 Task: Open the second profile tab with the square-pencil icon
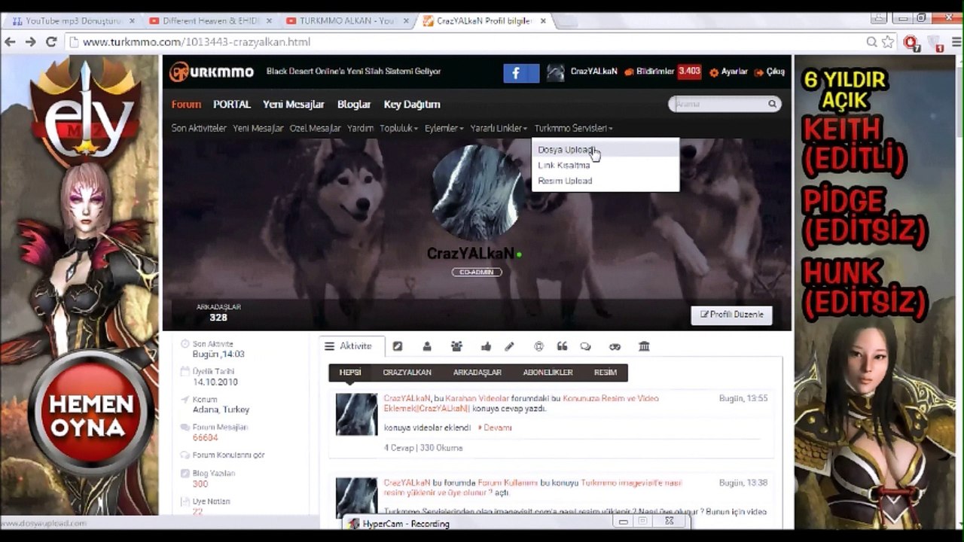pos(398,346)
